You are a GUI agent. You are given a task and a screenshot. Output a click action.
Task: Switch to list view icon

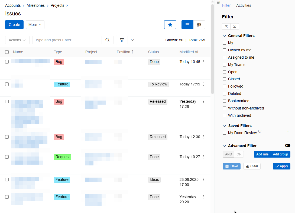pyautogui.click(x=187, y=25)
